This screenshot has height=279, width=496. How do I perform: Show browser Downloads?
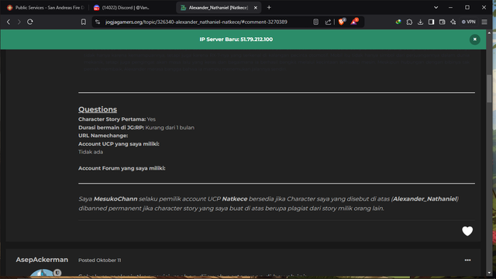tap(420, 22)
